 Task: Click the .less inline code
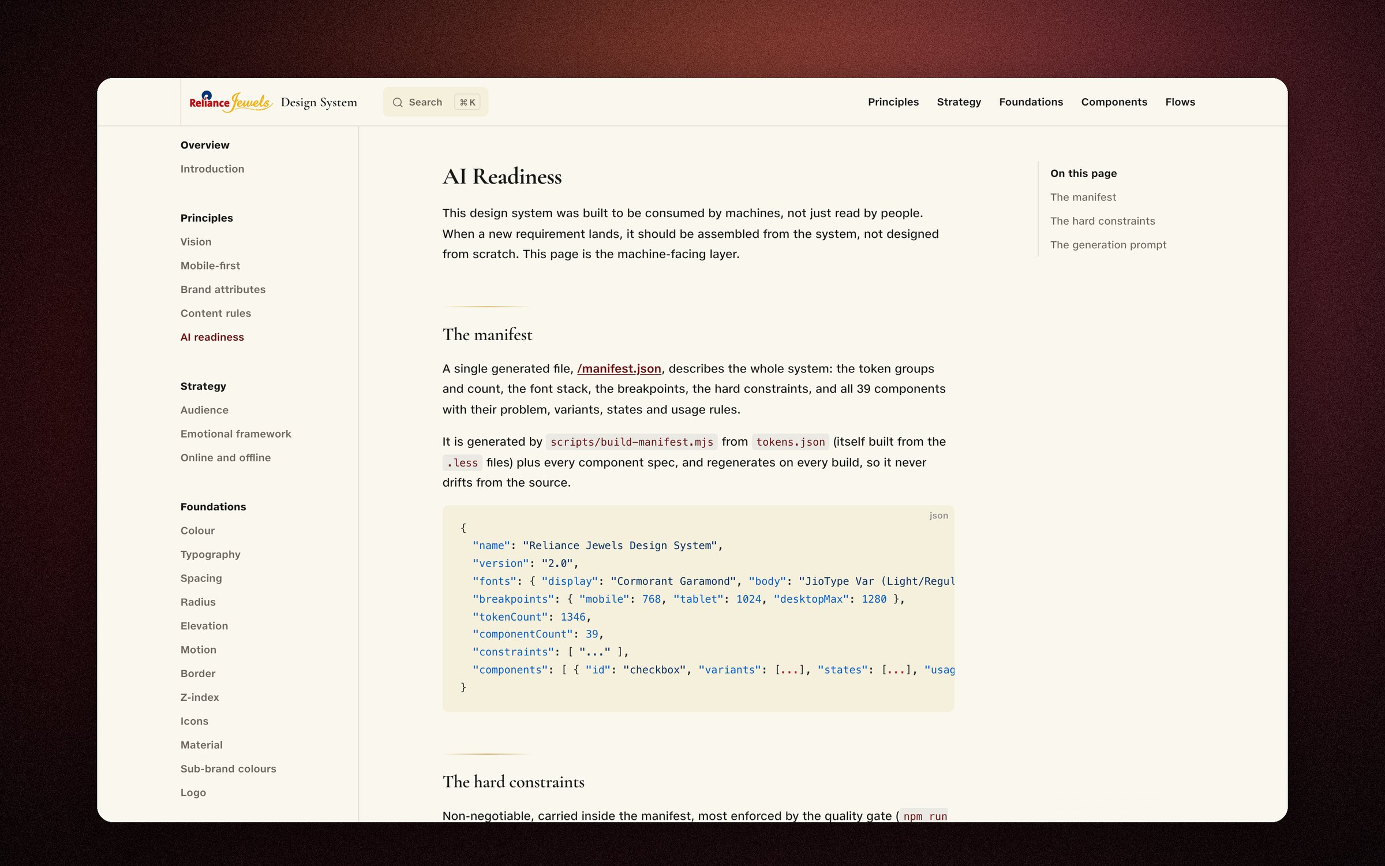[x=462, y=462]
